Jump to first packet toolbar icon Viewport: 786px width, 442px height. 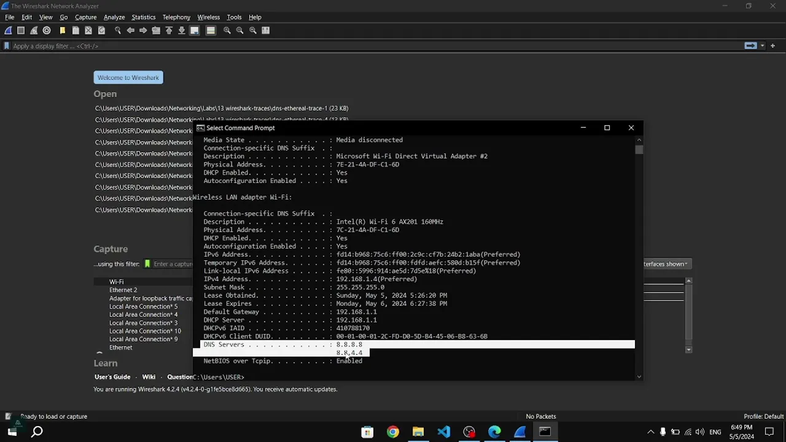coord(169,30)
